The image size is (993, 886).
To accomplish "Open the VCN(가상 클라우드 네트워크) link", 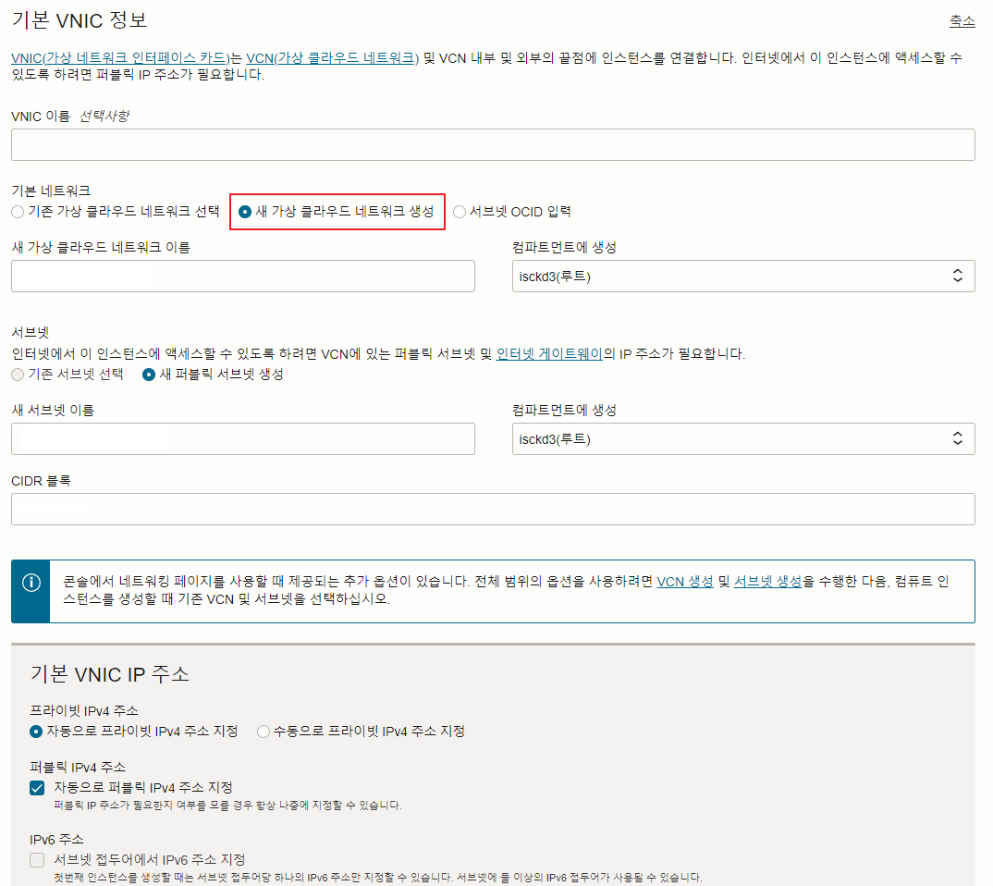I will point(333,58).
